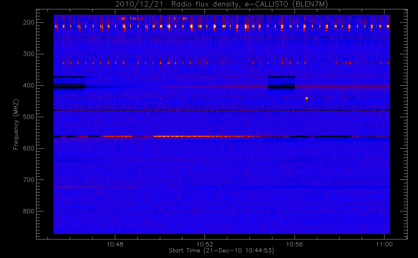The height and width of the screenshot is (258, 418).
Task: Click the 800 frequency tick label
Action: click(x=29, y=211)
